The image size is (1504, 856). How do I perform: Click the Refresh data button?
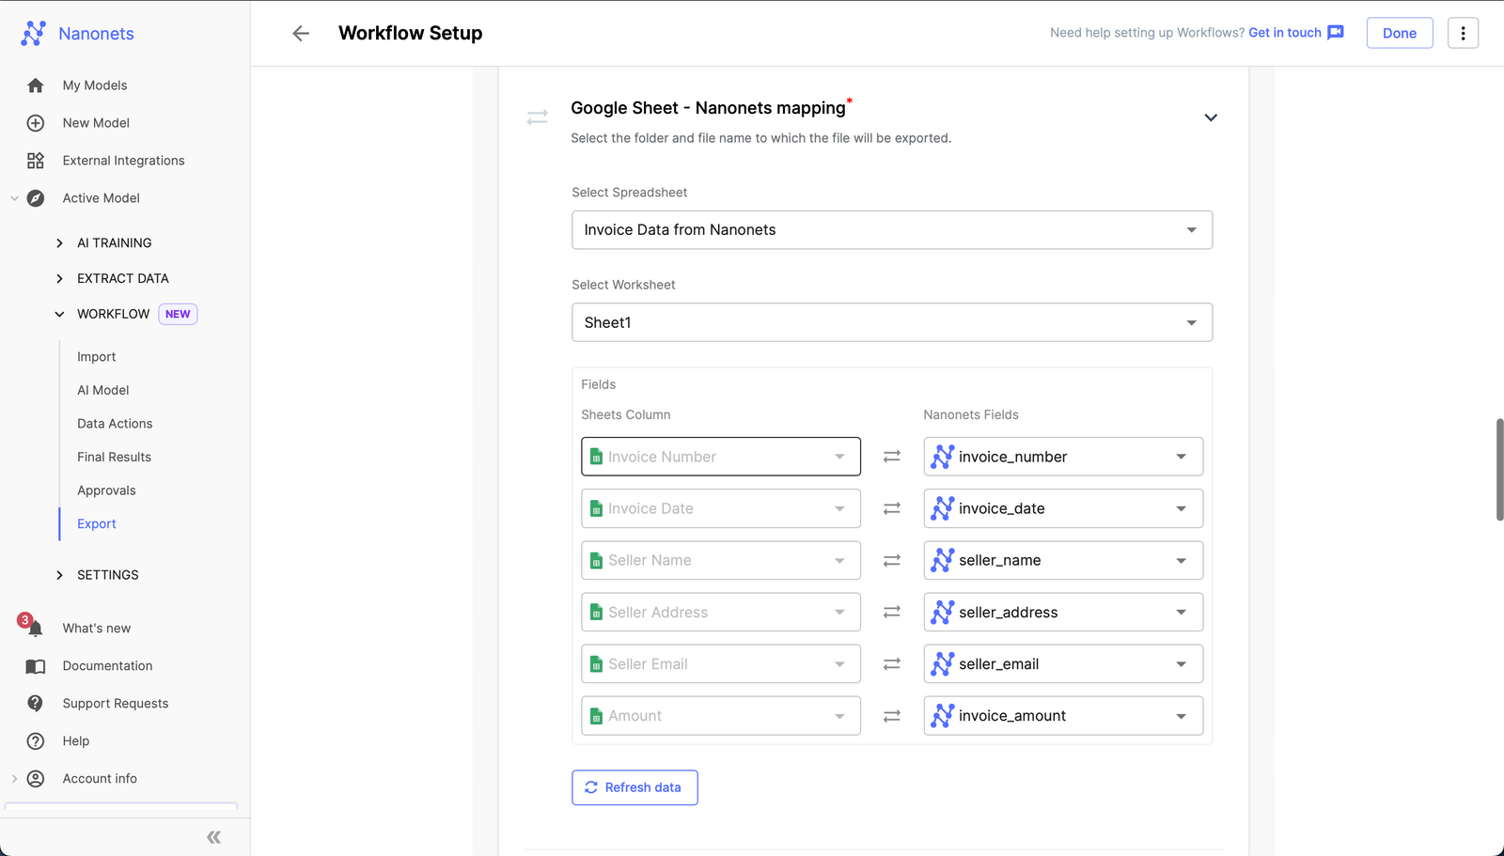tap(634, 787)
